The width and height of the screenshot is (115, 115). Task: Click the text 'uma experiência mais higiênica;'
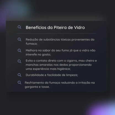click(48, 69)
